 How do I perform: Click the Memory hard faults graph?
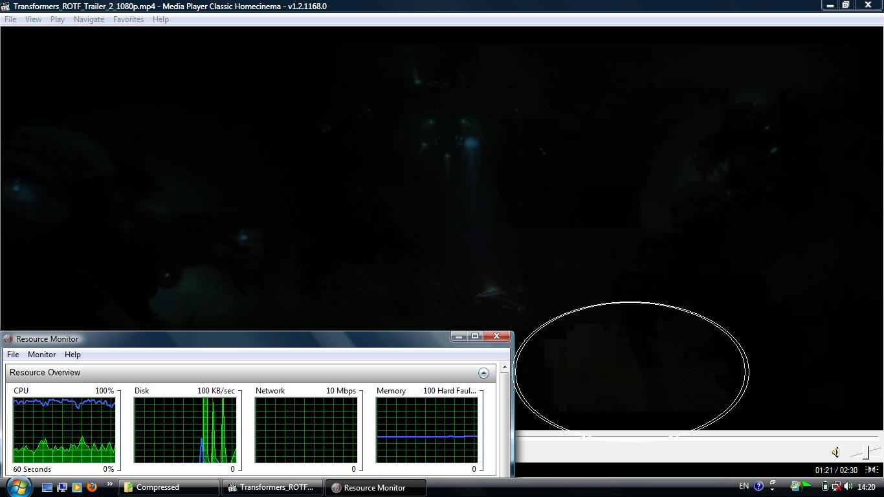(427, 430)
